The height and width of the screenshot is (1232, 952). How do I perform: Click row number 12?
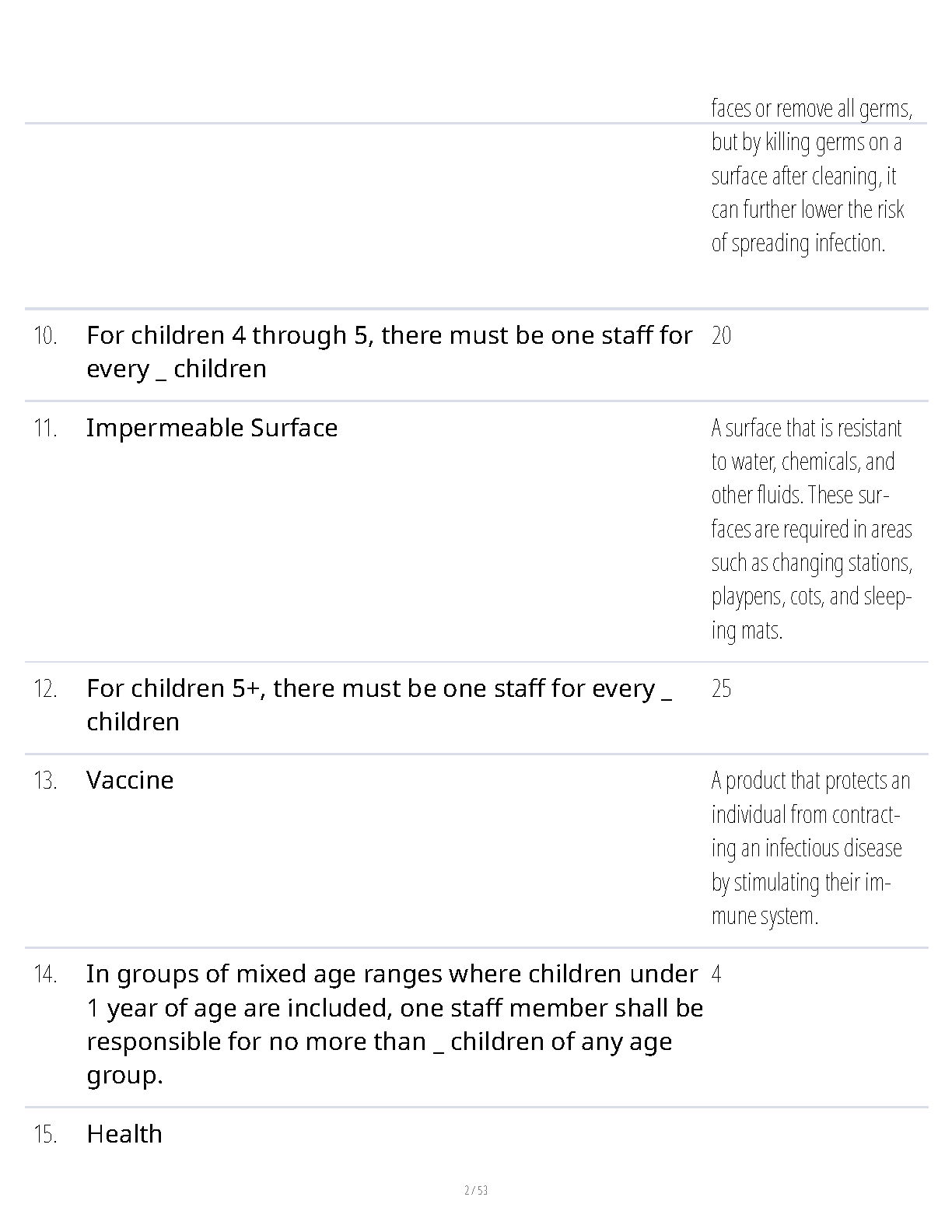click(45, 689)
